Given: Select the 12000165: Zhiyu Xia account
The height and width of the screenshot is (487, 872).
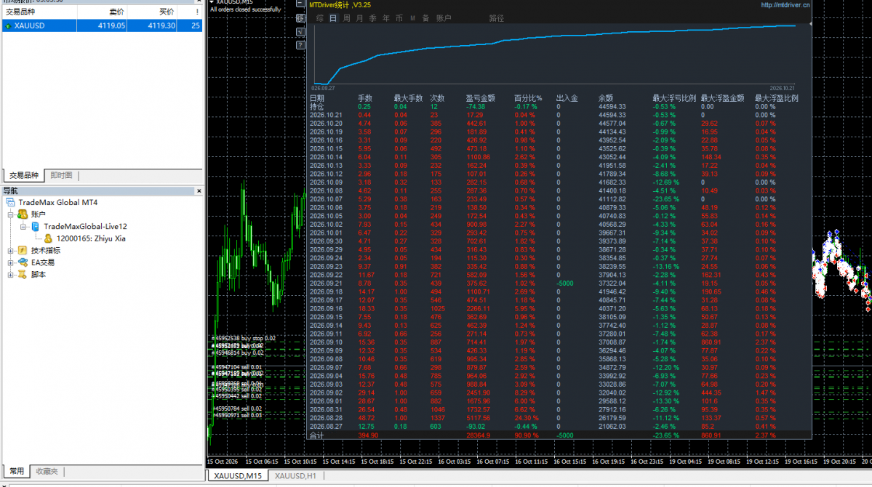Looking at the screenshot, I should 91,238.
